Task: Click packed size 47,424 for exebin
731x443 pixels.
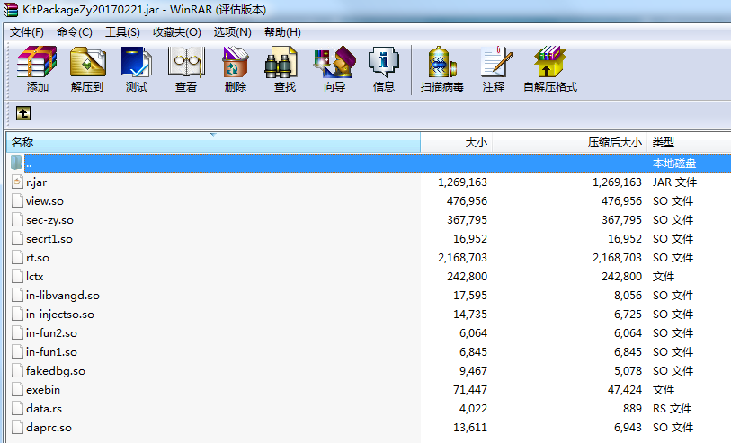Action: tap(625, 389)
